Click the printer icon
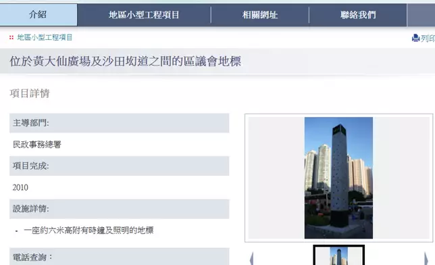 click(x=415, y=38)
